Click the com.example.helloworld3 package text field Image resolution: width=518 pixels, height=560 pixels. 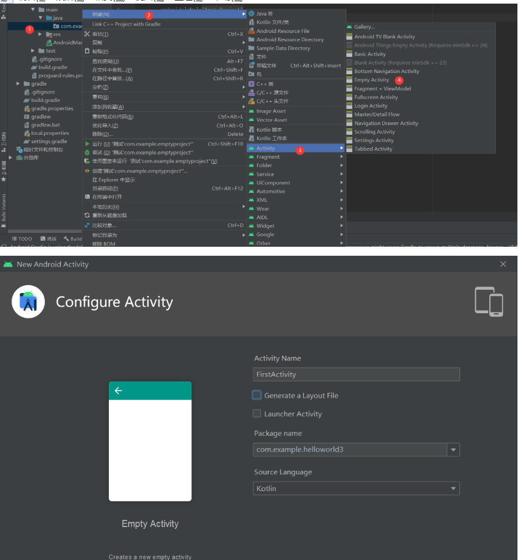point(350,450)
